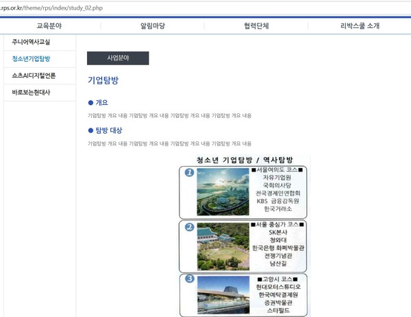The image size is (411, 317).
Task: Open the 리박스쿨 소개 menu
Action: click(360, 26)
